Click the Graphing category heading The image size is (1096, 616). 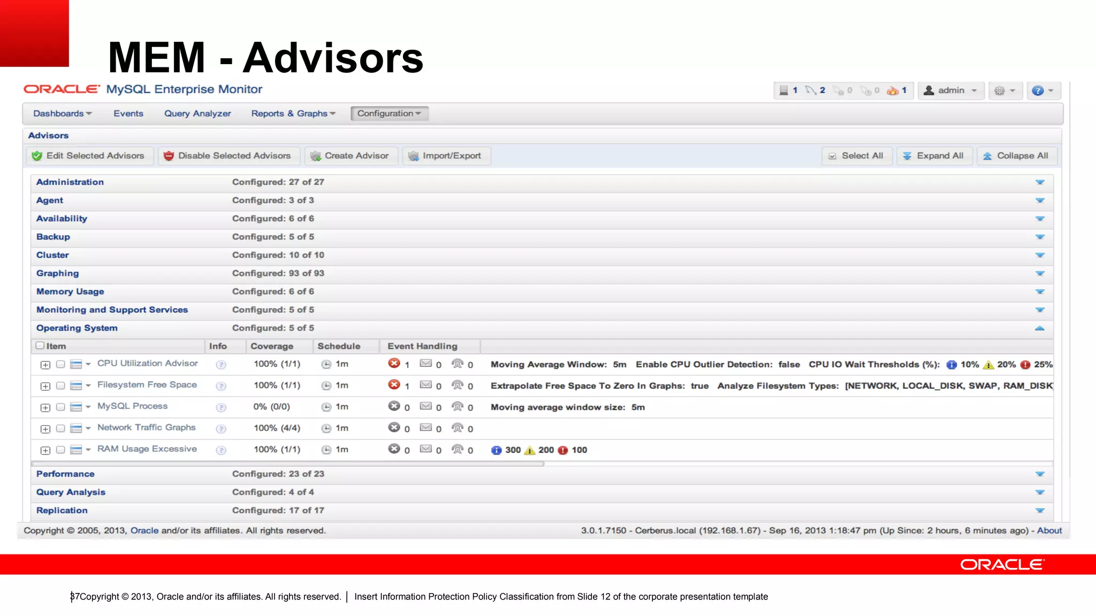point(57,273)
